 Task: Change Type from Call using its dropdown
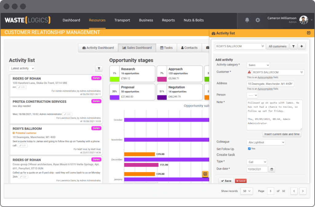click(x=257, y=162)
